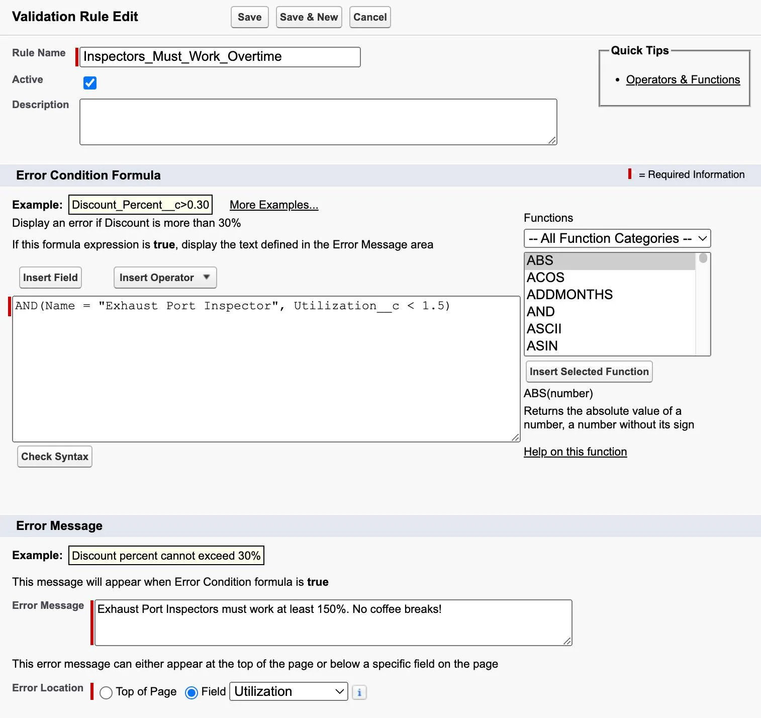
Task: Click Save & New button
Action: (x=309, y=17)
